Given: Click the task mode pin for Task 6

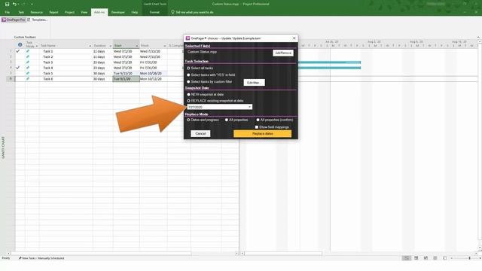Looking at the screenshot, I should [28, 78].
